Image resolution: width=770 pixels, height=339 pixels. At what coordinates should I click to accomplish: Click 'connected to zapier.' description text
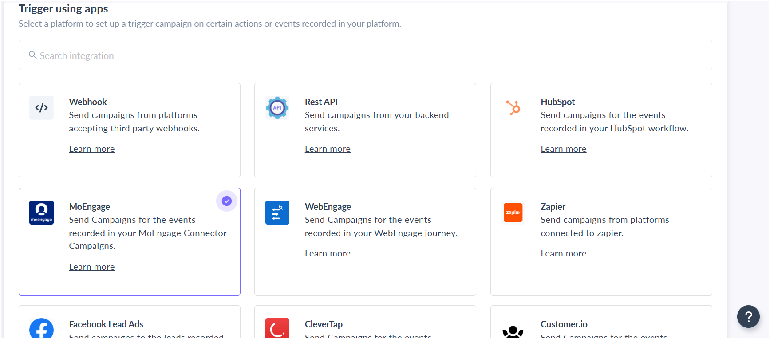pos(582,233)
